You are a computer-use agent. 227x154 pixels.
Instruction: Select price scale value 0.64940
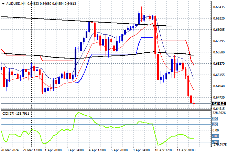click(x=219, y=86)
